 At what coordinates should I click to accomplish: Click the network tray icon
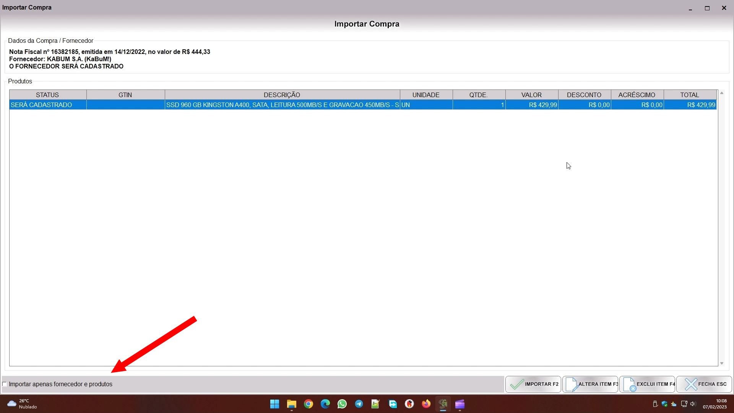[x=684, y=404]
